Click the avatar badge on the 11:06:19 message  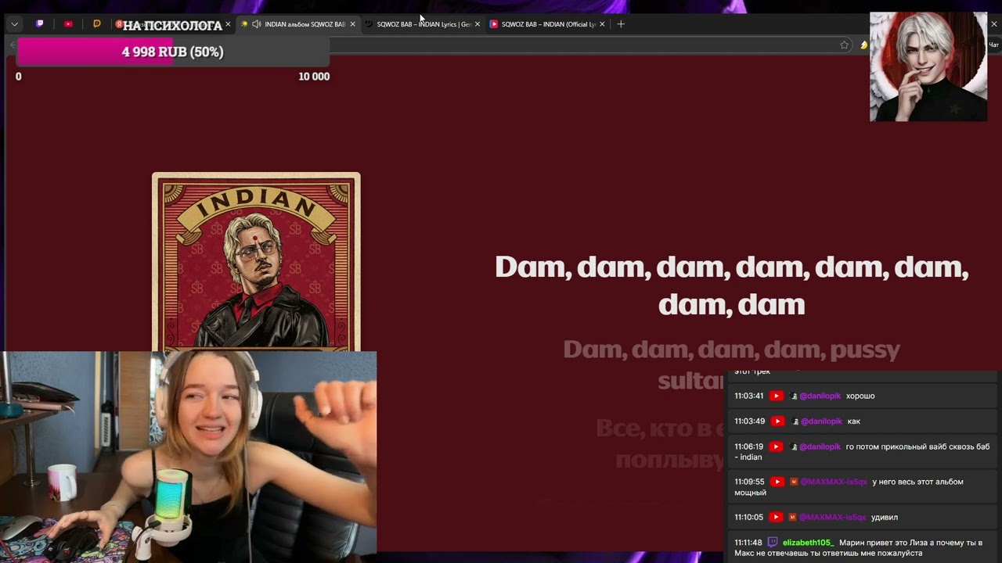[x=793, y=446]
